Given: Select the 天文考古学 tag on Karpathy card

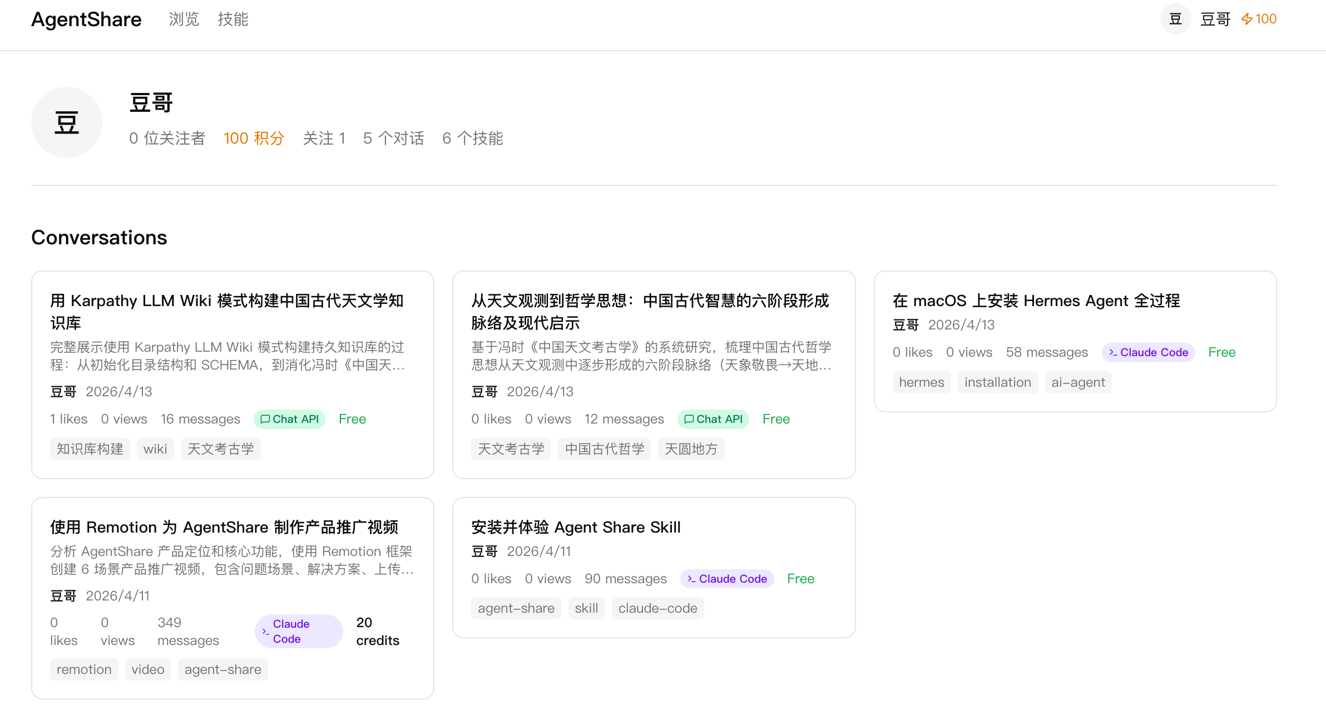Looking at the screenshot, I should [221, 449].
